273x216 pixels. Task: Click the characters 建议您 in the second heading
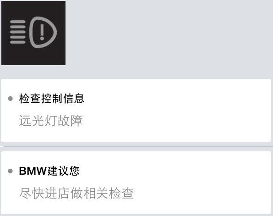(x=63, y=171)
